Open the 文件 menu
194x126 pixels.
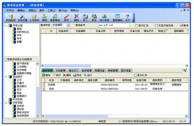tap(10, 11)
